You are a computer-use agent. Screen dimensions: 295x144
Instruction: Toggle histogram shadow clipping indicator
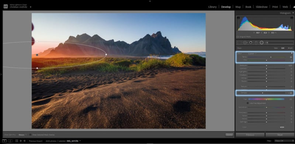tap(238, 18)
